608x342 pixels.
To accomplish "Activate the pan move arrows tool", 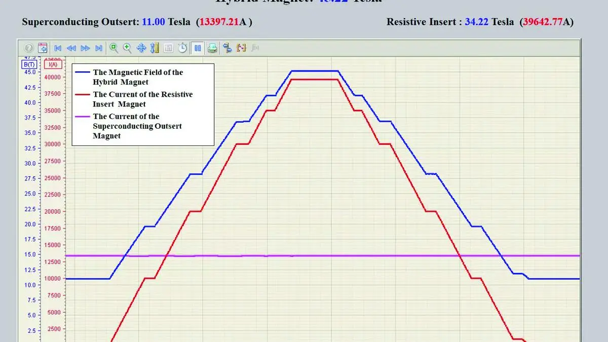I will tap(141, 48).
